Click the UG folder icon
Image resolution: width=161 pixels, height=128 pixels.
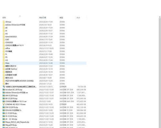pos(4,60)
